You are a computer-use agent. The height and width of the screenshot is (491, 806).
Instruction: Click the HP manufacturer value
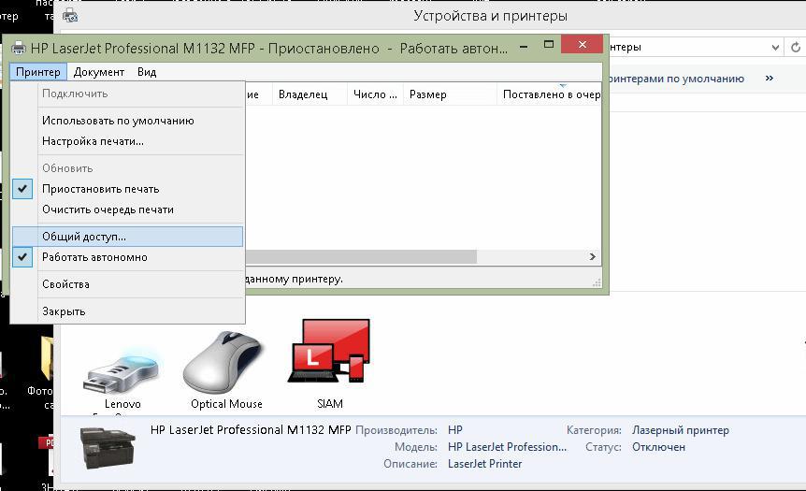point(455,430)
